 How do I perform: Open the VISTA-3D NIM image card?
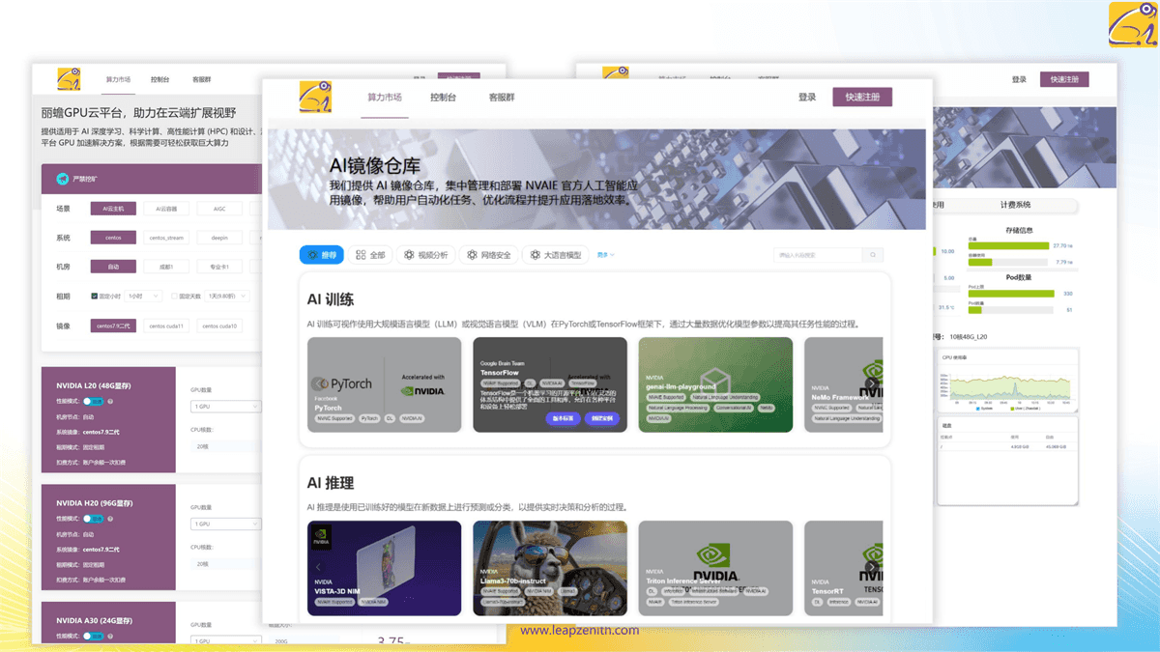385,568
